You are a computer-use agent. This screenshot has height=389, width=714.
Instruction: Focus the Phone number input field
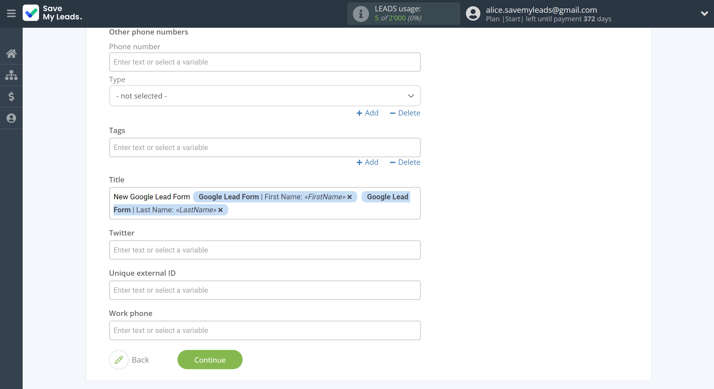pos(265,62)
